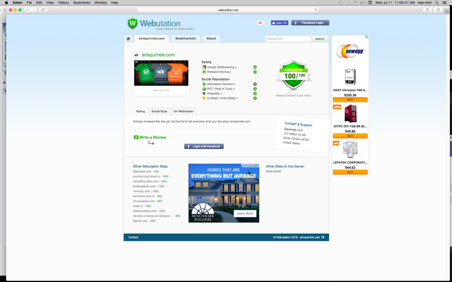Viewport: 452px width, 282px height.
Task: Click the Google Plus share button
Action: coord(261,23)
